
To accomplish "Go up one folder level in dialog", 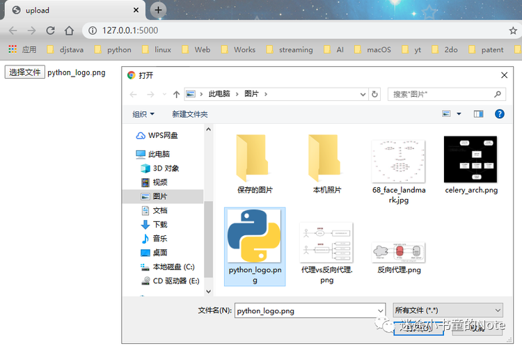I will [x=177, y=95].
